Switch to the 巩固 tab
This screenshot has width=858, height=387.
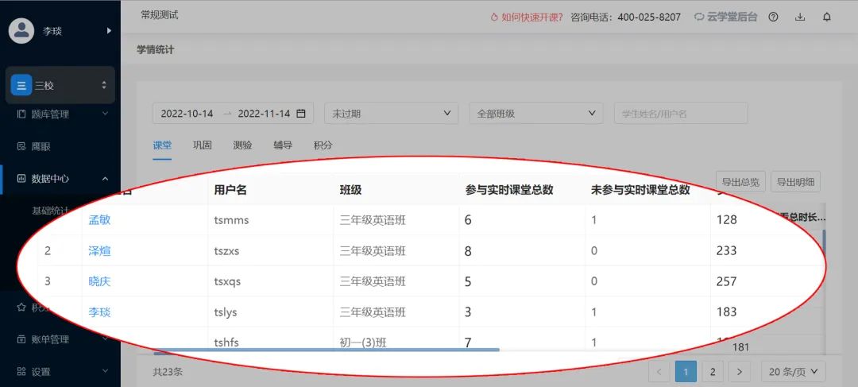pyautogui.click(x=203, y=145)
